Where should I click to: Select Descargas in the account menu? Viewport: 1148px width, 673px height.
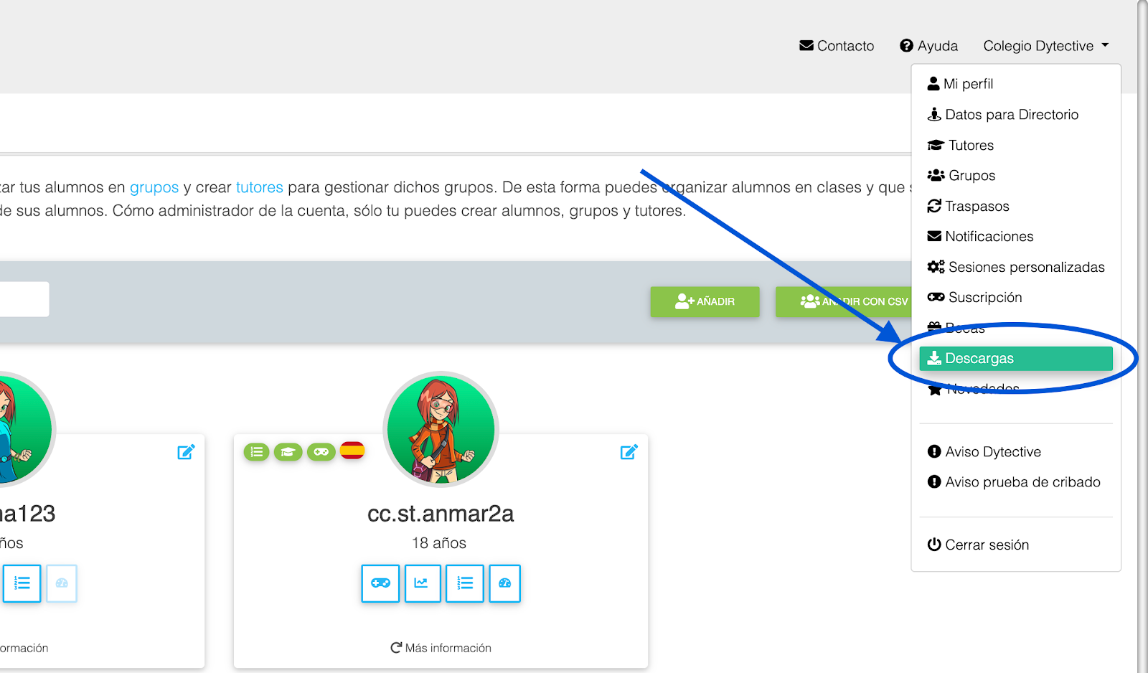[x=1016, y=359]
